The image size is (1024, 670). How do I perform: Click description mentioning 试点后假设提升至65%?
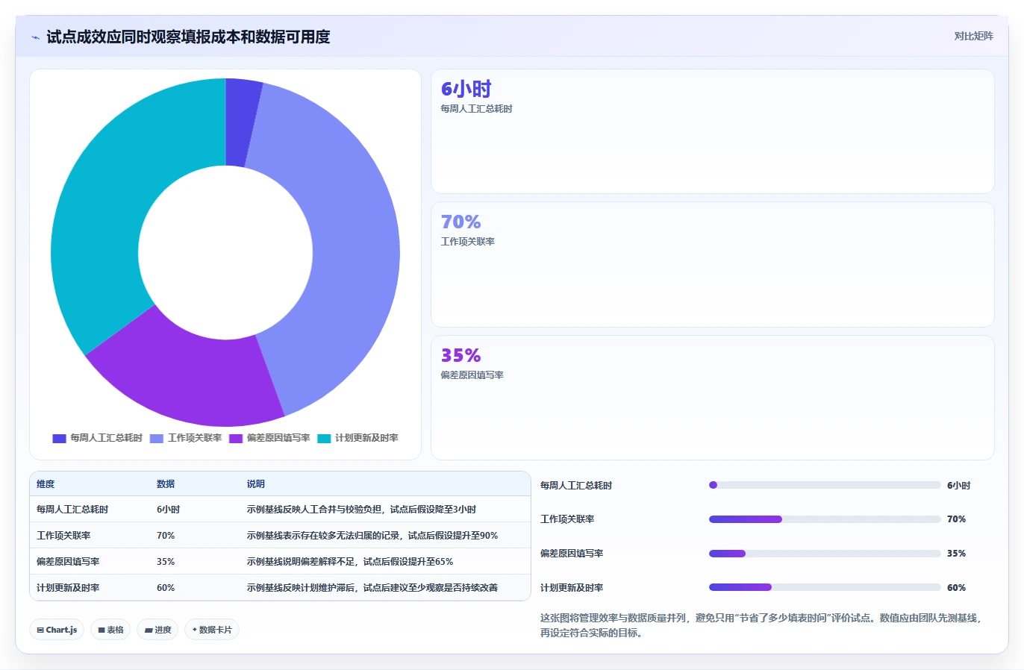(x=350, y=562)
